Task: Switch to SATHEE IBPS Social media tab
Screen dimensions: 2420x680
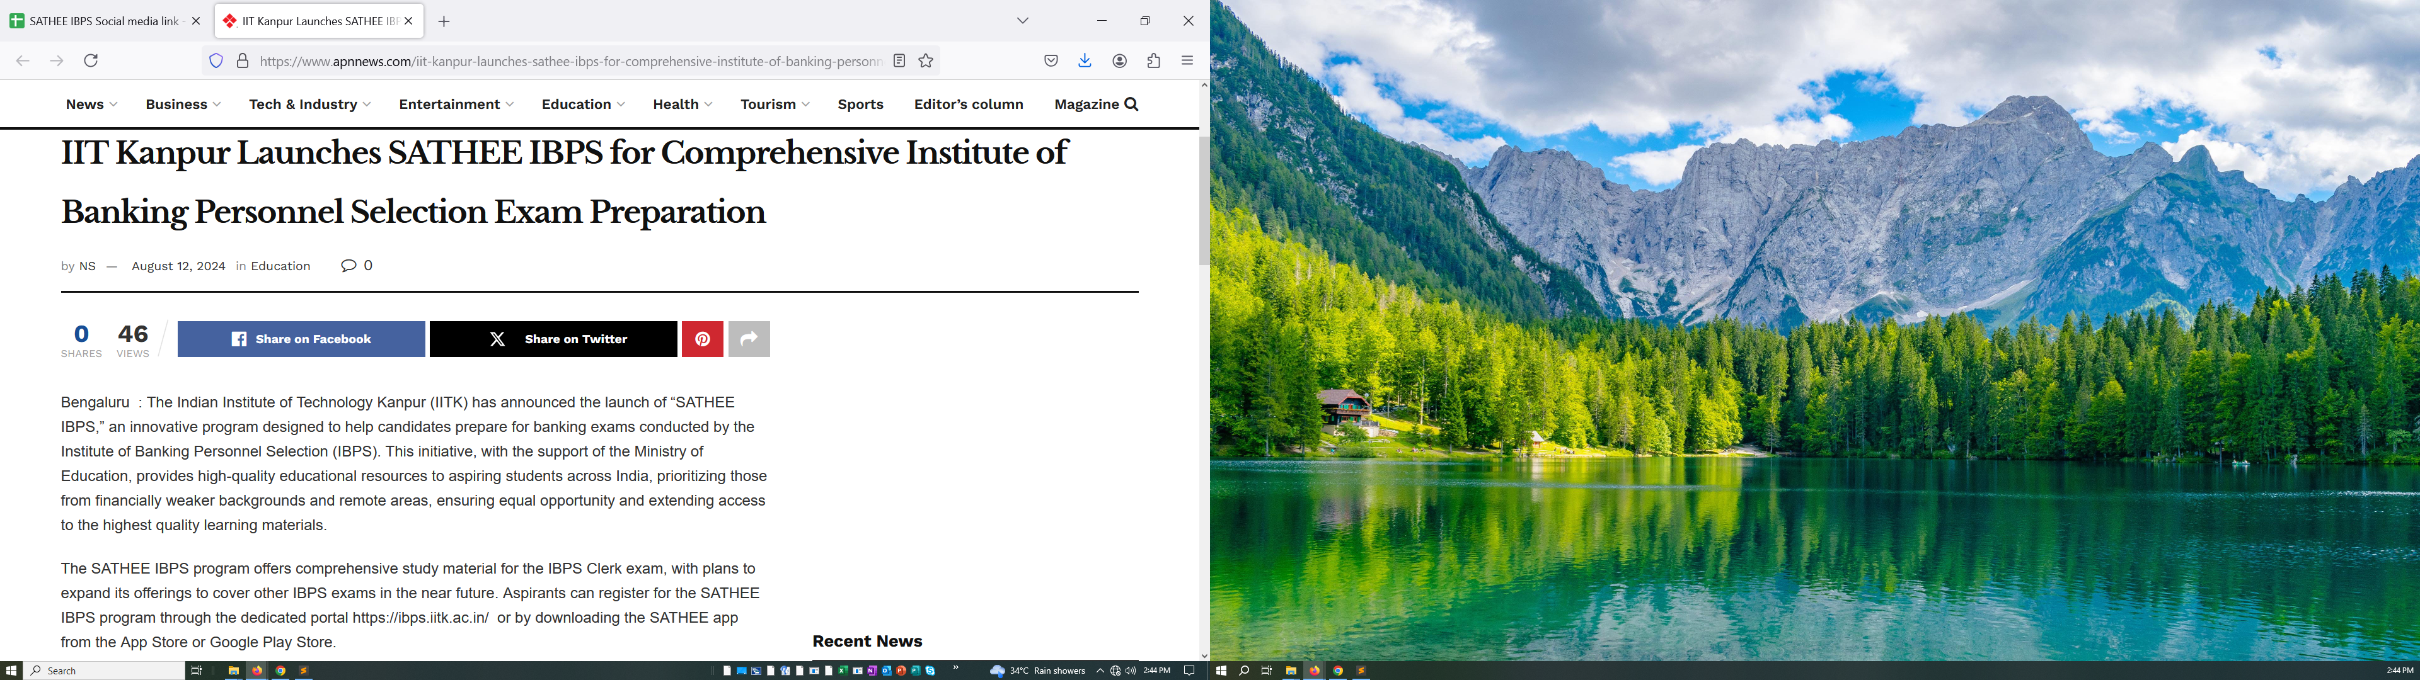Action: point(103,21)
